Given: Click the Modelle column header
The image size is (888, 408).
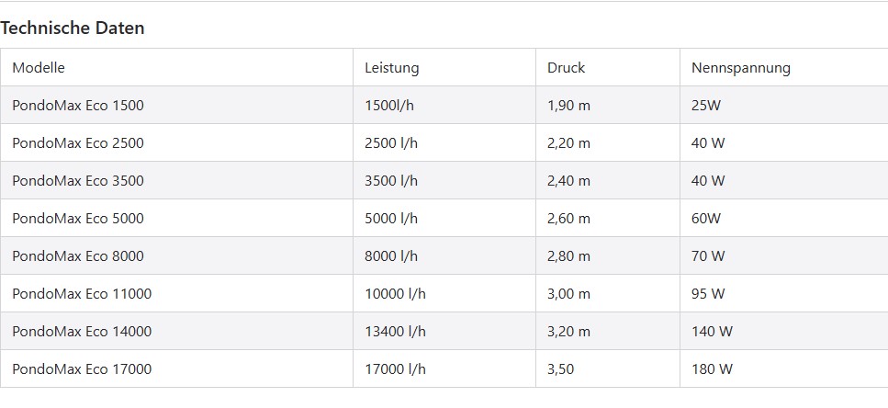Looking at the screenshot, I should point(39,67).
